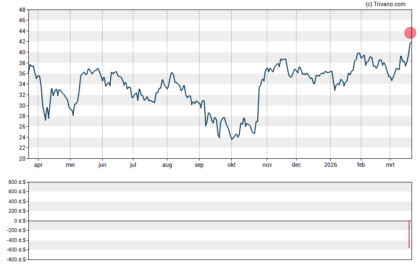Screen dimensions: 420x267
Task: Select the 'okt' month label
Action: tap(231, 165)
